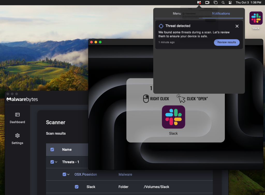Deselect the OSX.Poseidon checkbox
This screenshot has width=265, height=195.
tap(64, 174)
